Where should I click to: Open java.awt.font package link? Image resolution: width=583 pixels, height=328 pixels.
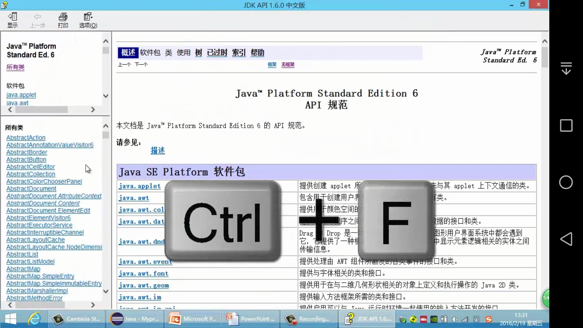pyautogui.click(x=144, y=274)
